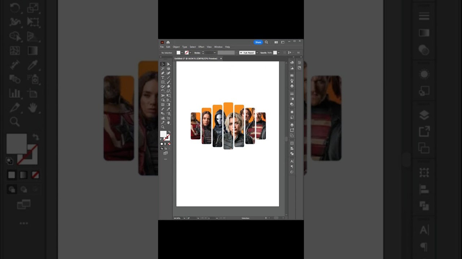Open graphic Style dropdown arrow
Image resolution: width=462 pixels, height=259 pixels.
coord(278,53)
